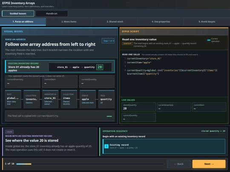Select the 'Existing record' operation step

(164, 146)
